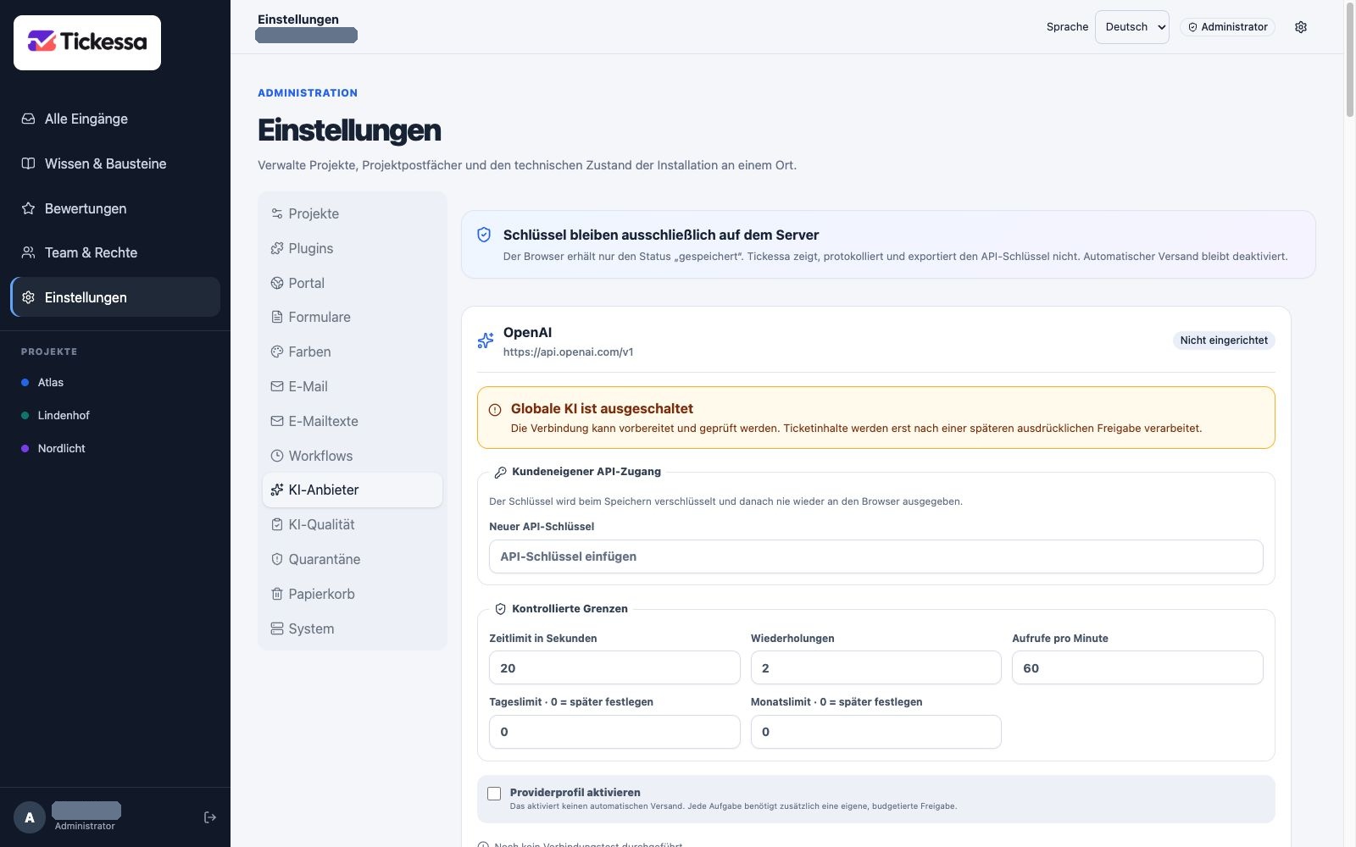The width and height of the screenshot is (1356, 847).
Task: Click the Einstellungen gear icon in sidebar
Action: tap(28, 297)
